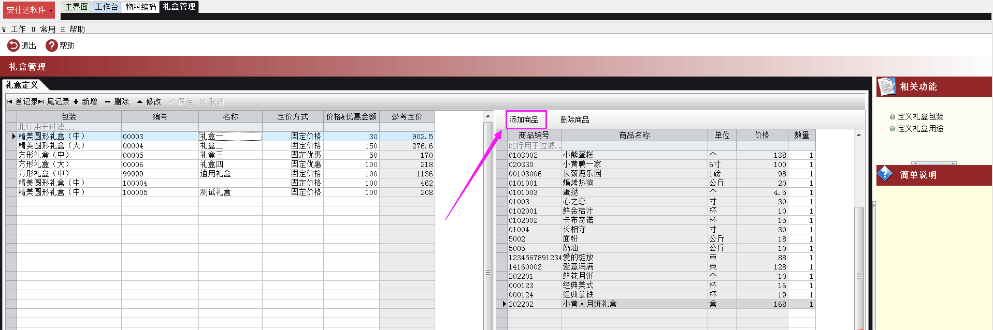Open the 定义礼盒包装 link
Viewport: 993px width, 330px height.
click(920, 116)
